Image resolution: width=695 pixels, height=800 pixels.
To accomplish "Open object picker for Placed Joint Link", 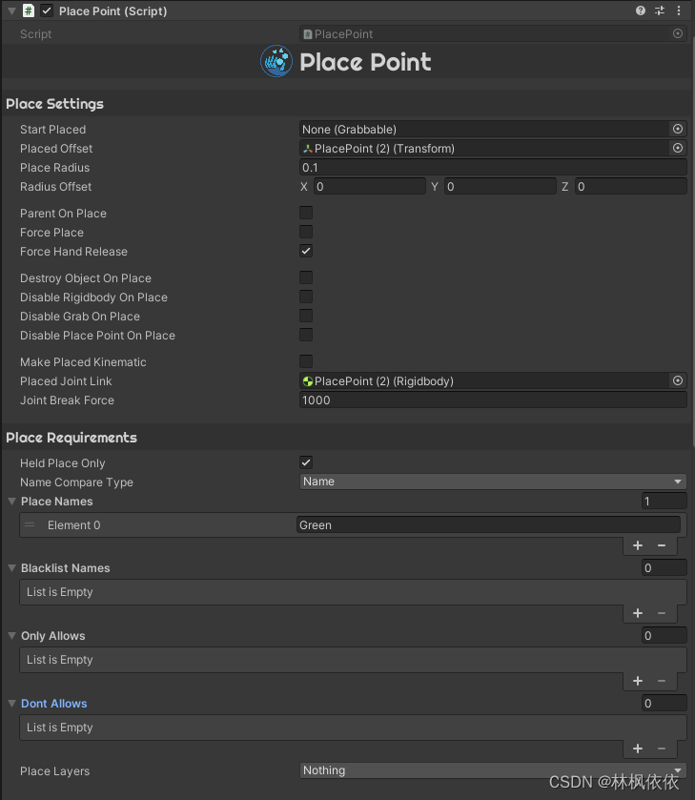I will coord(678,380).
